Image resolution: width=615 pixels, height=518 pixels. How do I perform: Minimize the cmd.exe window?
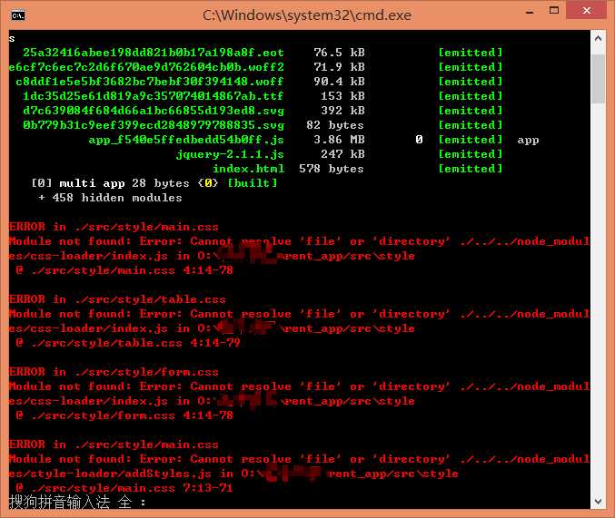[530, 12]
